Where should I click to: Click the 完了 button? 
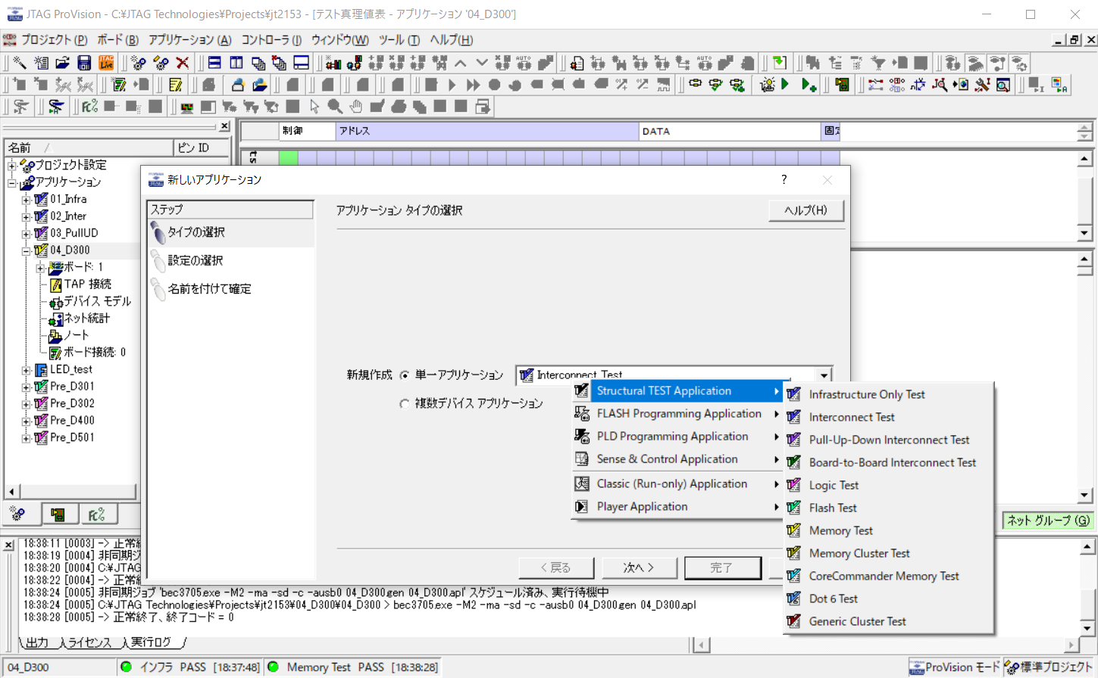click(722, 568)
